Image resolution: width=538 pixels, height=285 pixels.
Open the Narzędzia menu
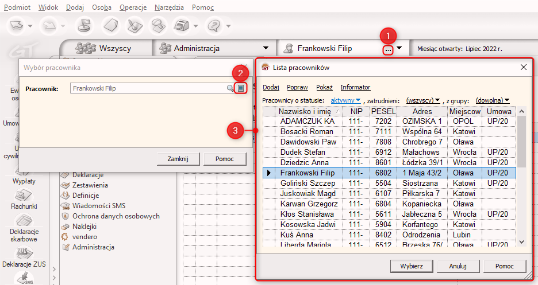click(169, 7)
